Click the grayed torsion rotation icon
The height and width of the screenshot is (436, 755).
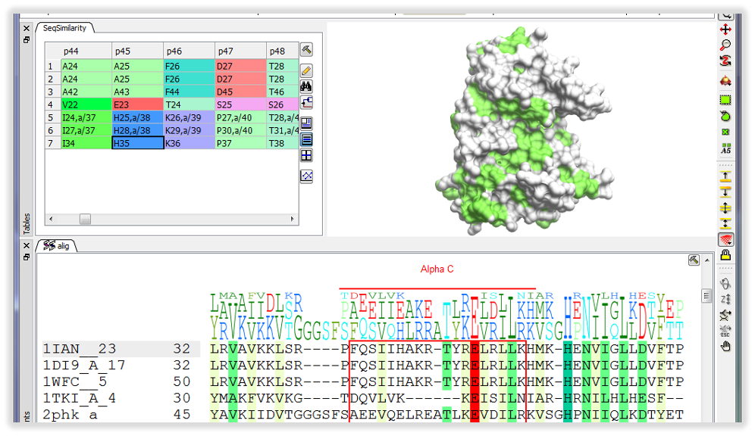tap(725, 284)
